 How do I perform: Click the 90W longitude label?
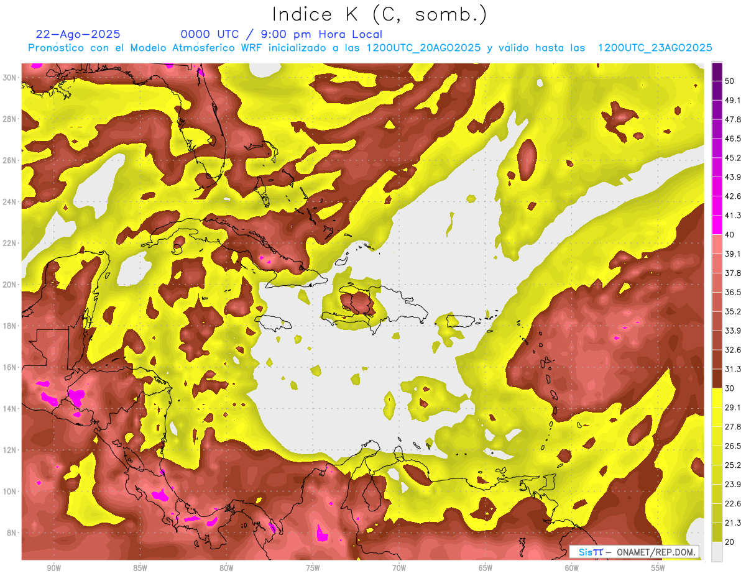click(x=53, y=568)
